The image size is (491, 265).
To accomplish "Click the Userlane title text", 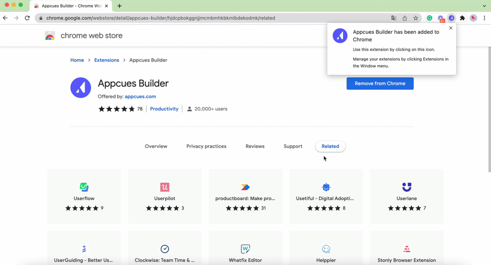I will [407, 198].
